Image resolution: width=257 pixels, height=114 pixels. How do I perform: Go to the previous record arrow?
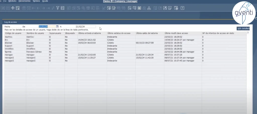coord(38,8)
